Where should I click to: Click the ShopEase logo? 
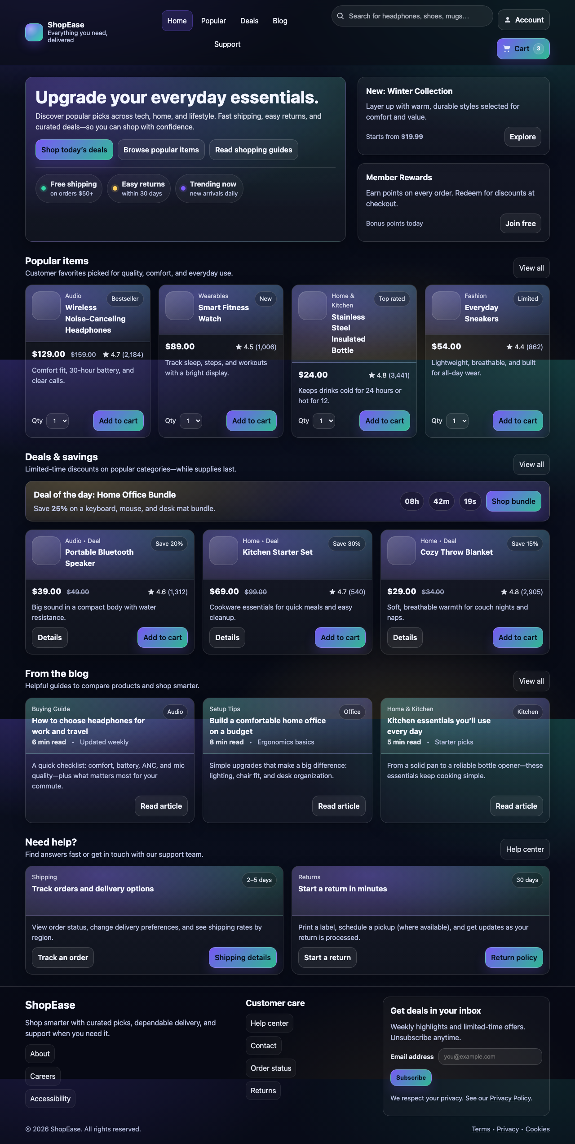pyautogui.click(x=34, y=31)
